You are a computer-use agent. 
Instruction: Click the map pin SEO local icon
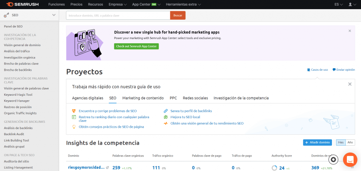point(166,117)
